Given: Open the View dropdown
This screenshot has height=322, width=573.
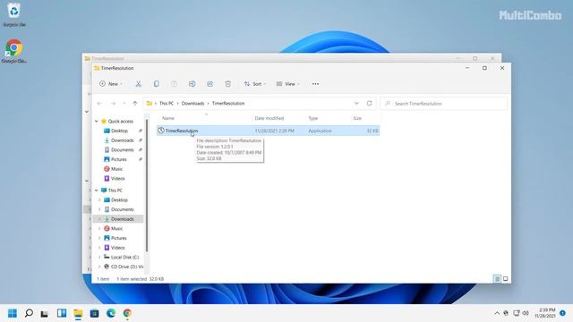Looking at the screenshot, I should (288, 84).
